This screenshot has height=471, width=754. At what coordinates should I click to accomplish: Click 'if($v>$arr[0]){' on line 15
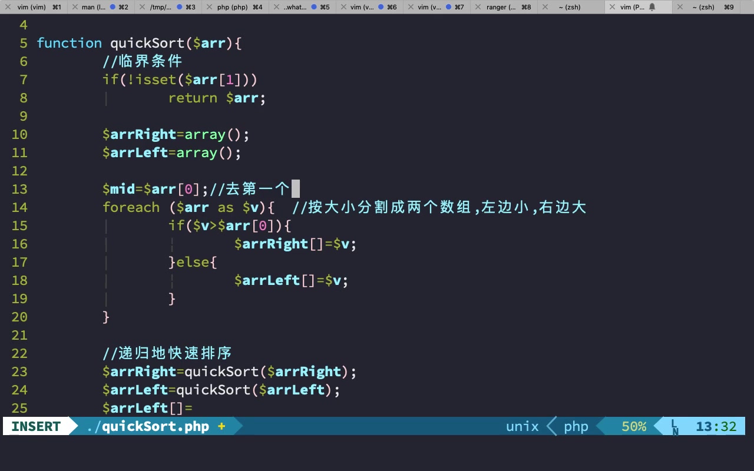point(230,225)
